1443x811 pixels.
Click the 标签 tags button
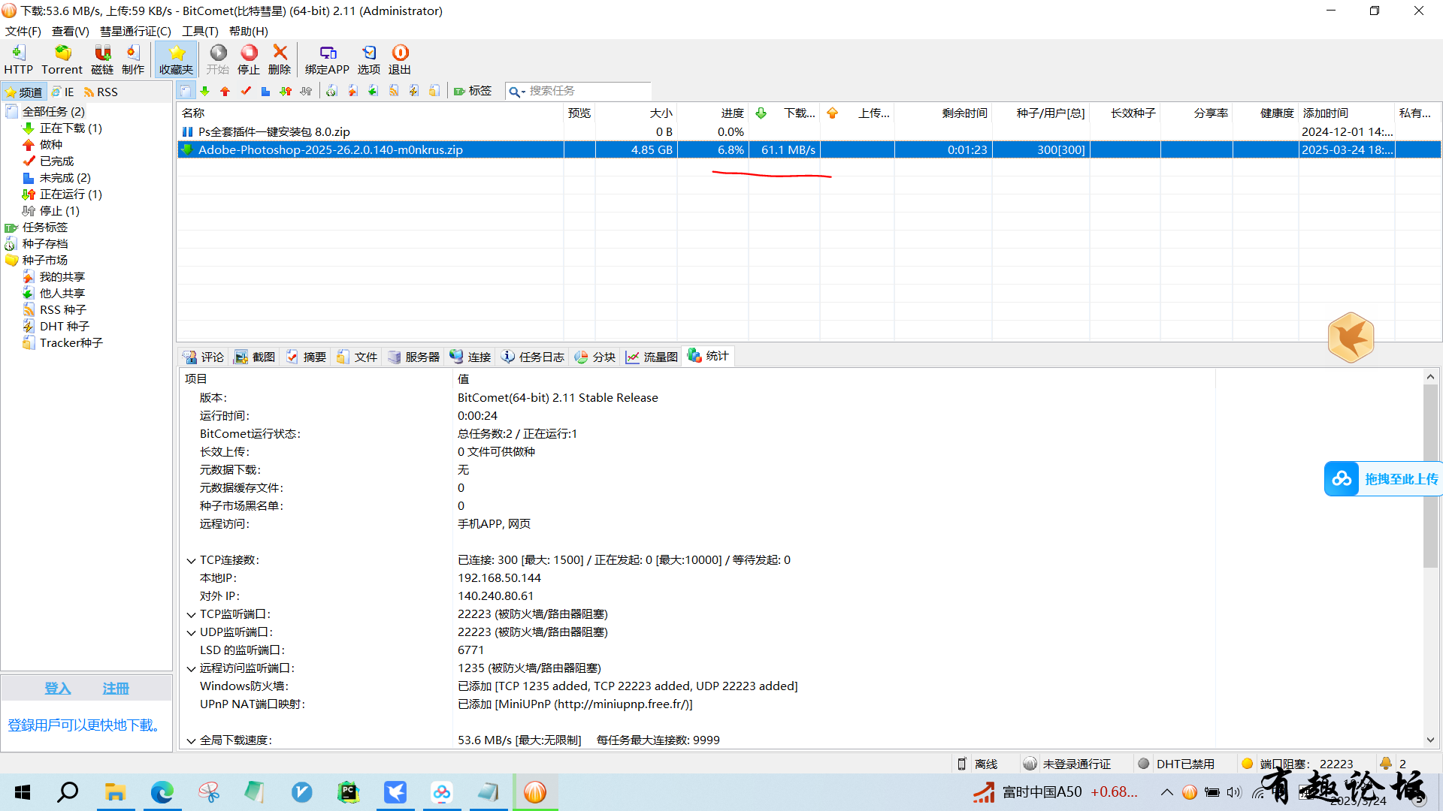(x=473, y=91)
